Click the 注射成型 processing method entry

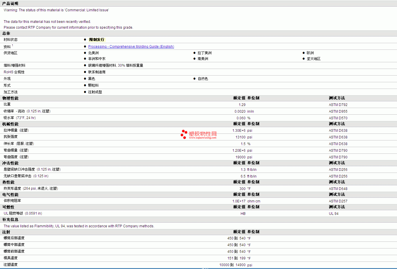[95, 92]
